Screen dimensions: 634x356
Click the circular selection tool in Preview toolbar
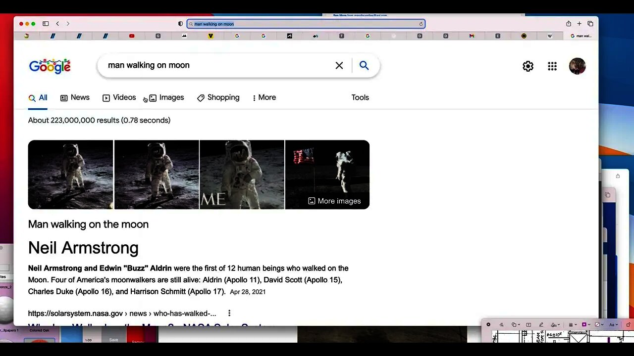point(488,325)
